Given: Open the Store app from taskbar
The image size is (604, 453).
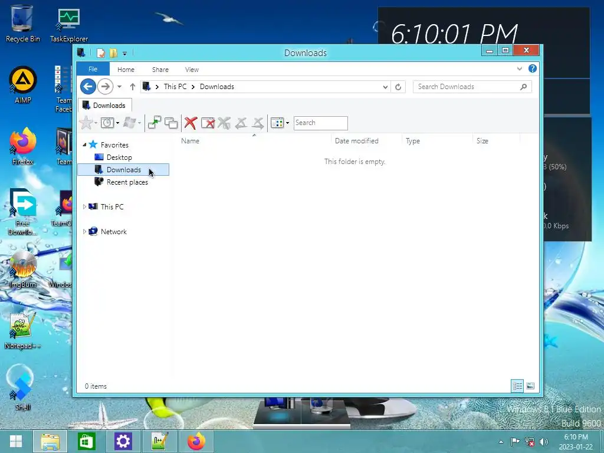Looking at the screenshot, I should coord(86,441).
